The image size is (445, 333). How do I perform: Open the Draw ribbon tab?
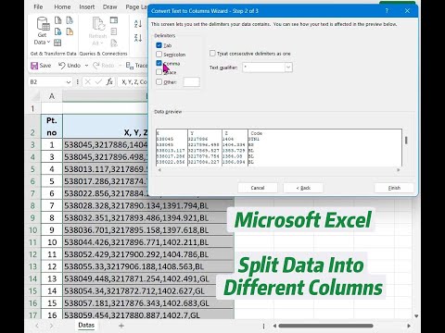pos(110,6)
